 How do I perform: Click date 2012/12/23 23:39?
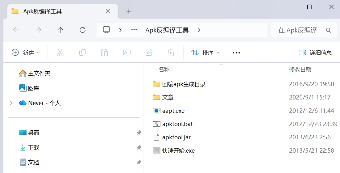coord(313,124)
